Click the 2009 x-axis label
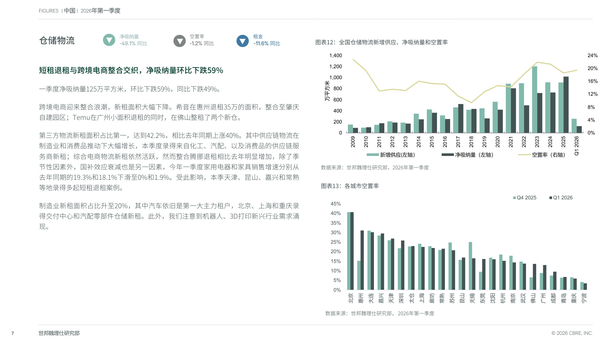Screen dimensions: 612x344 pyautogui.click(x=353, y=142)
